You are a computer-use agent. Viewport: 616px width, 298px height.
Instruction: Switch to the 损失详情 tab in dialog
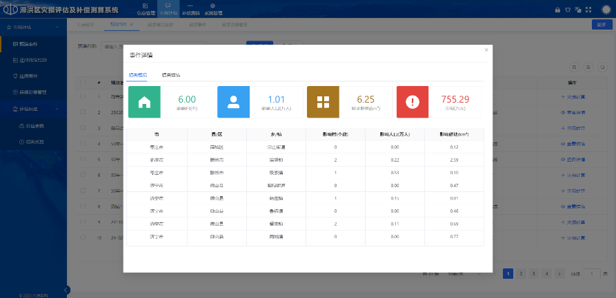pos(170,74)
